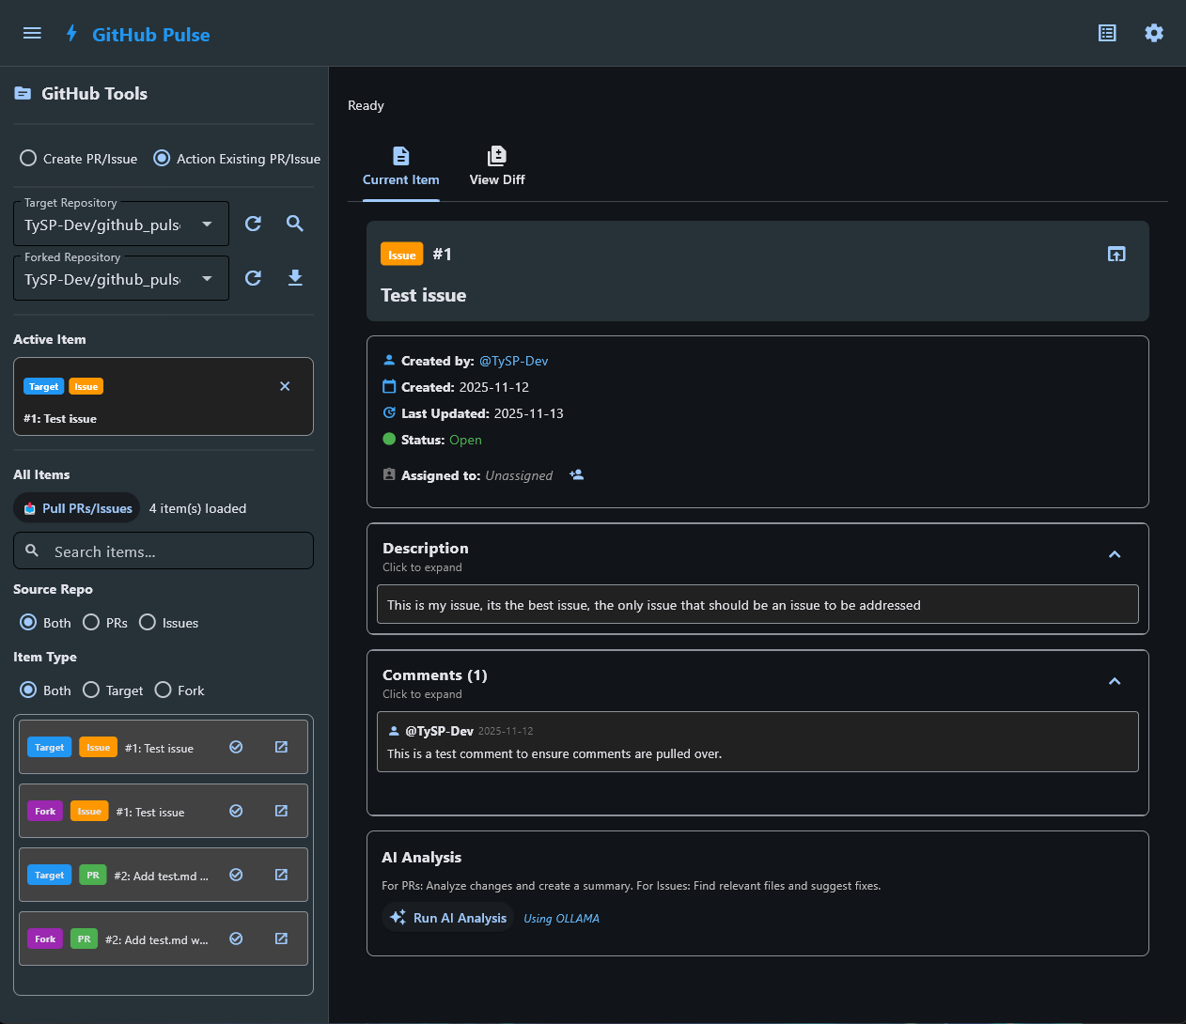Screen dimensions: 1186x1024
Task: Click the GitHub Tools folder icon
Action: pos(23,93)
